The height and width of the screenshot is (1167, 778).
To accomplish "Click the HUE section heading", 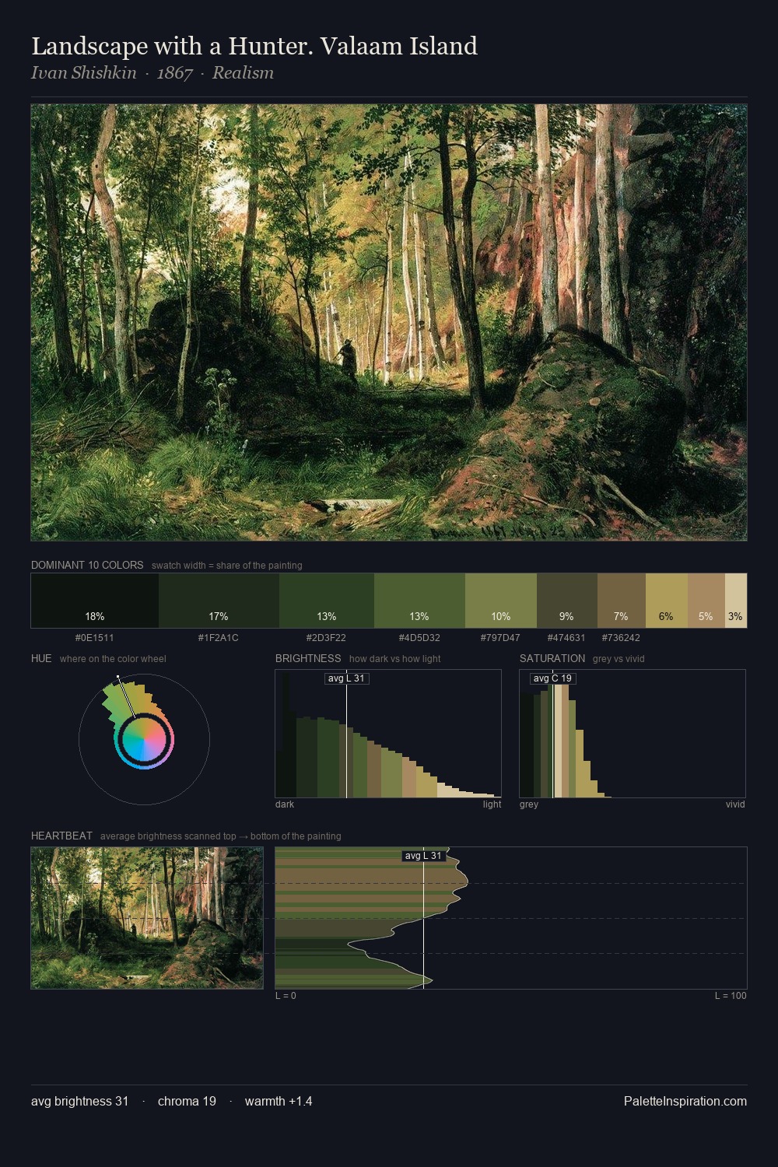I will click(41, 659).
